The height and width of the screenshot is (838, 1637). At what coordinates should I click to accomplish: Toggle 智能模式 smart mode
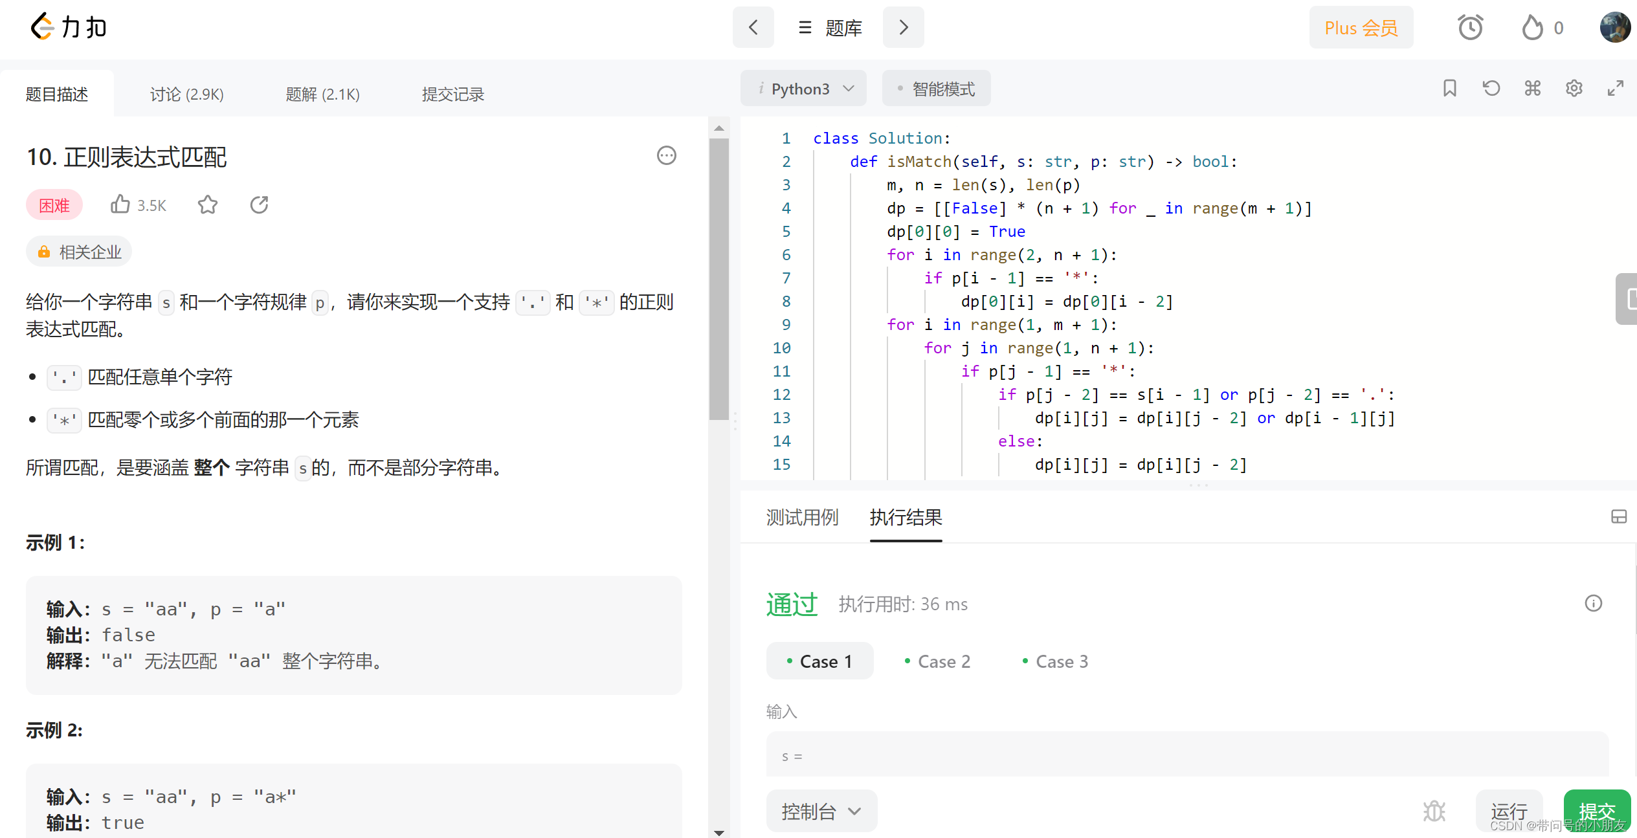(x=936, y=88)
